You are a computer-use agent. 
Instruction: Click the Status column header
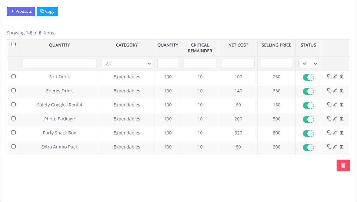pos(308,45)
